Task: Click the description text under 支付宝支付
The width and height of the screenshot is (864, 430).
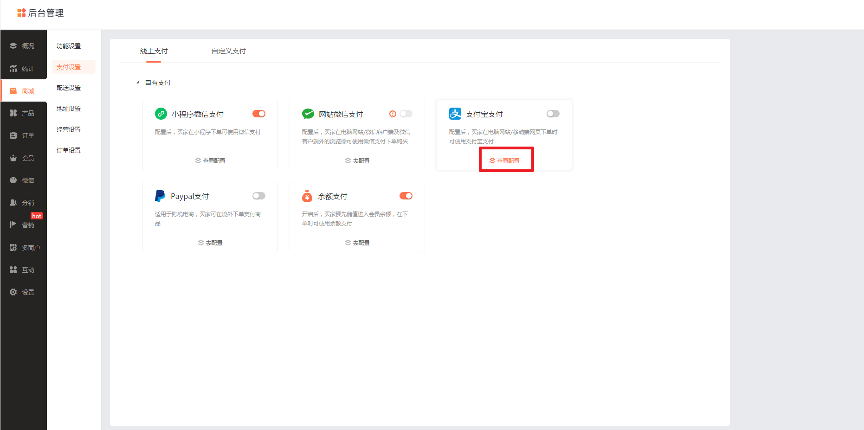Action: (503, 136)
